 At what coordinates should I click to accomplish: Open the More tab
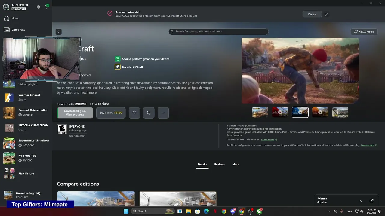[236, 164]
